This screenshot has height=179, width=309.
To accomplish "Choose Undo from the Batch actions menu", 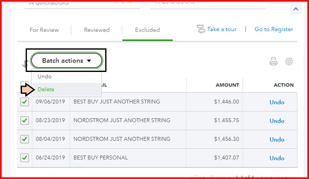I will click(x=45, y=76).
